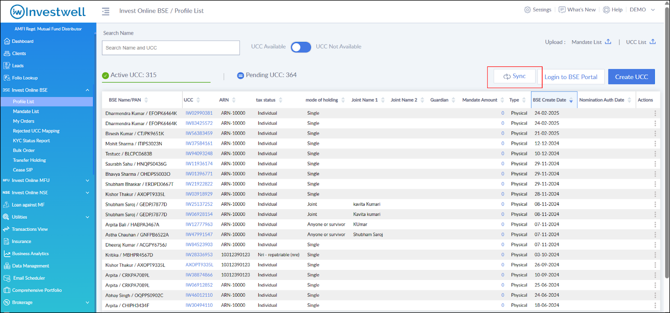Click the Loan against MF icon

7,205
